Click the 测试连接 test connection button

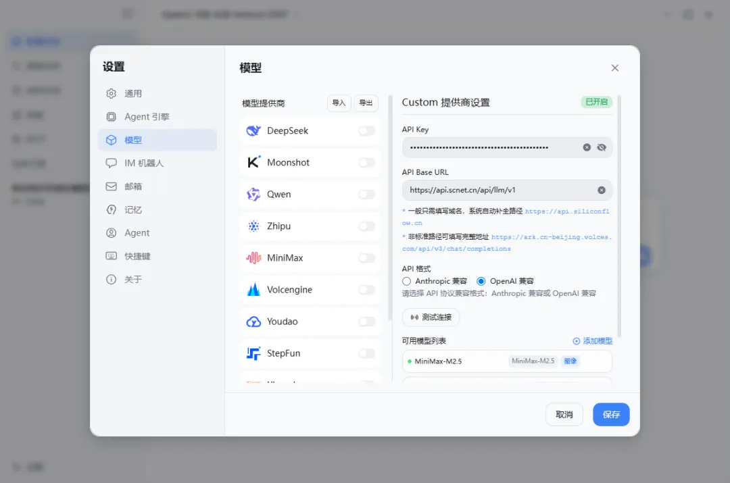click(431, 317)
